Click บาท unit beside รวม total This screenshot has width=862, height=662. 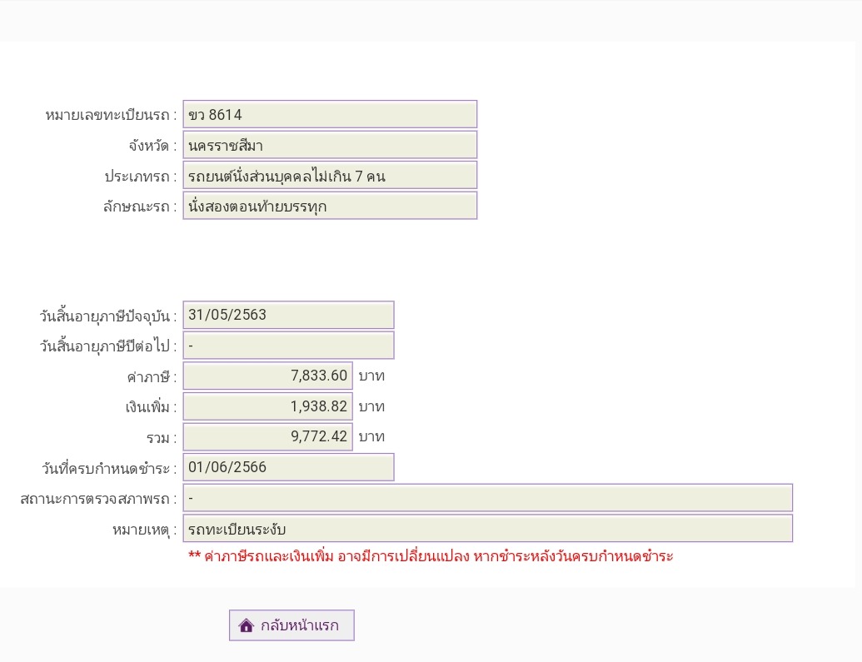tap(371, 436)
